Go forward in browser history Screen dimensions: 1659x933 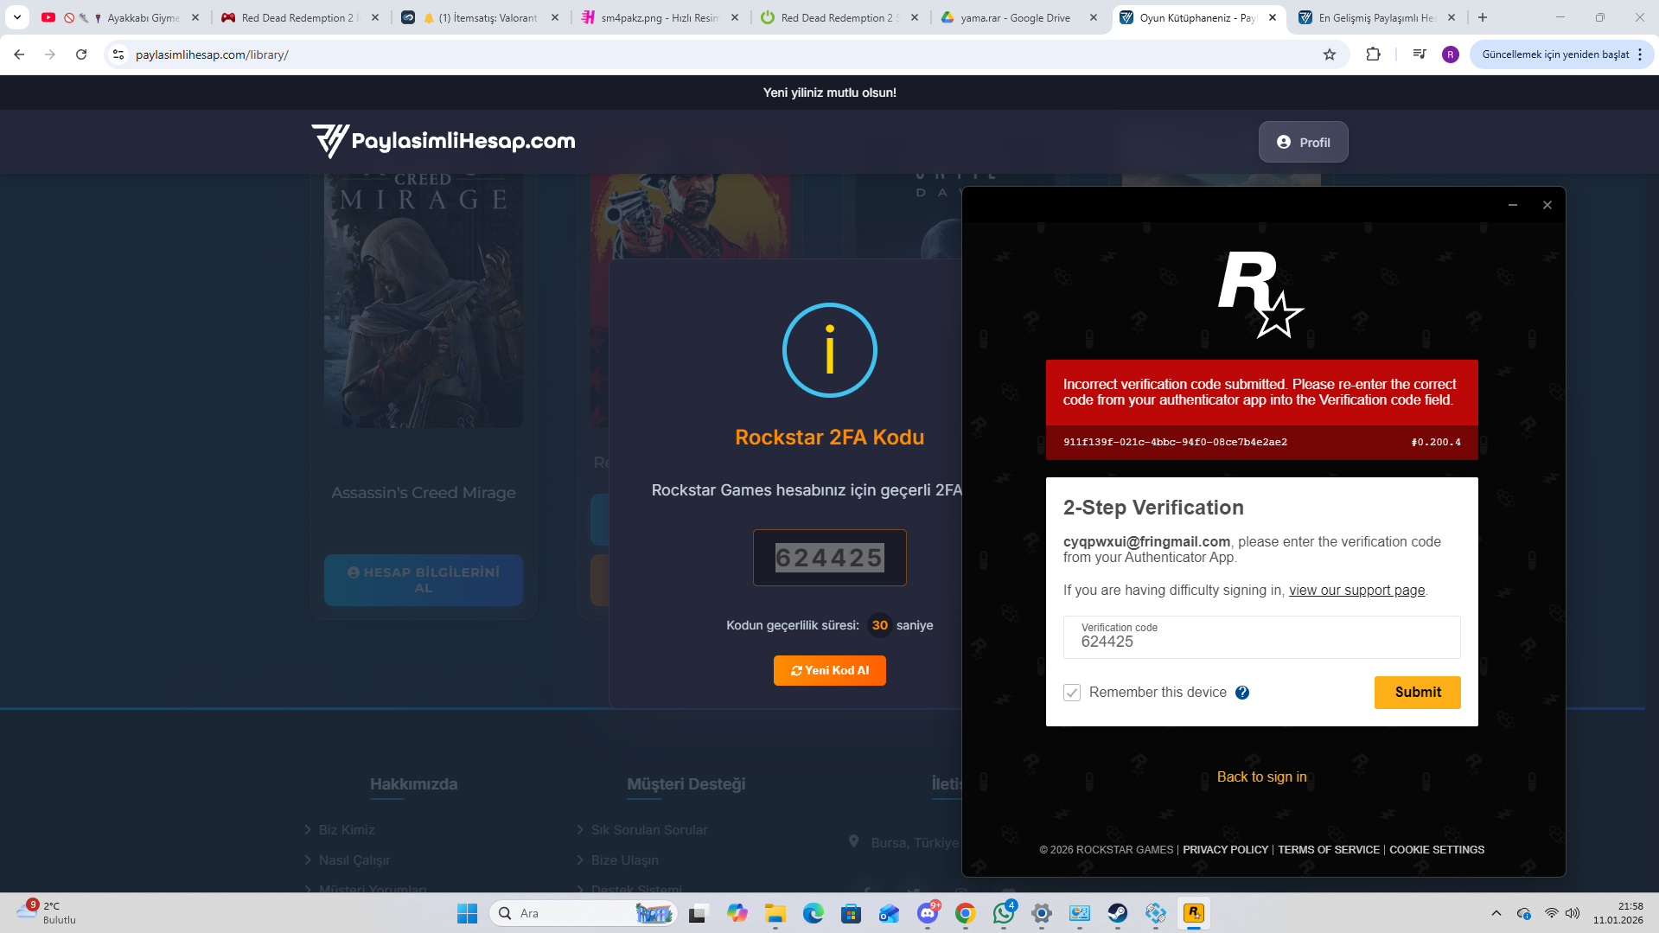(x=50, y=54)
